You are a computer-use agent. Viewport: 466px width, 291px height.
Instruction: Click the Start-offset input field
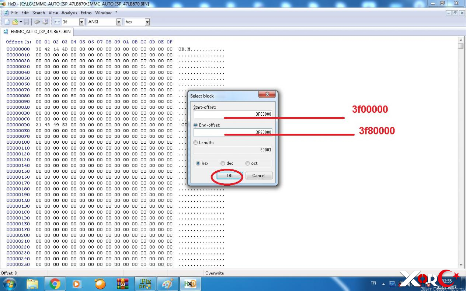[233, 114]
